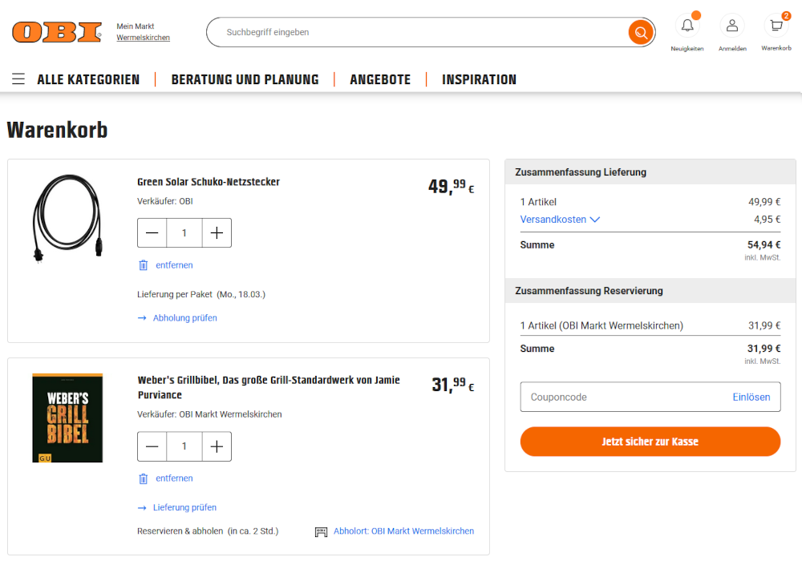Click trash icon for Schuko-Netzstecker

pos(144,265)
